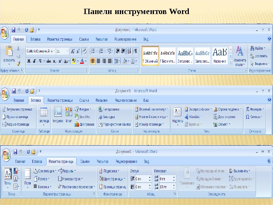Click Разрыв страницы page break
The width and height of the screenshot is (273, 205).
pos(16,124)
